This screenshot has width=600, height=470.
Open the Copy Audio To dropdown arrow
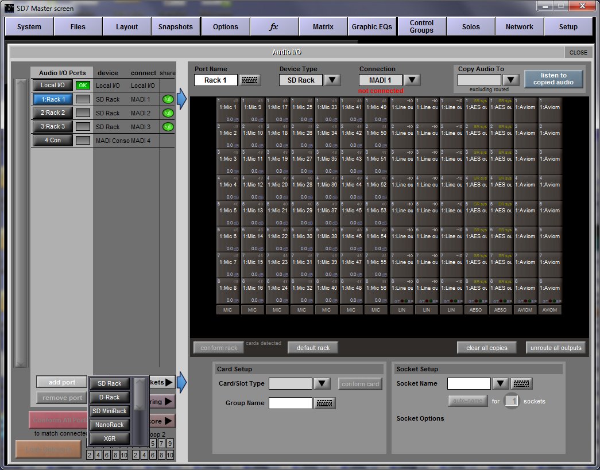click(x=510, y=80)
